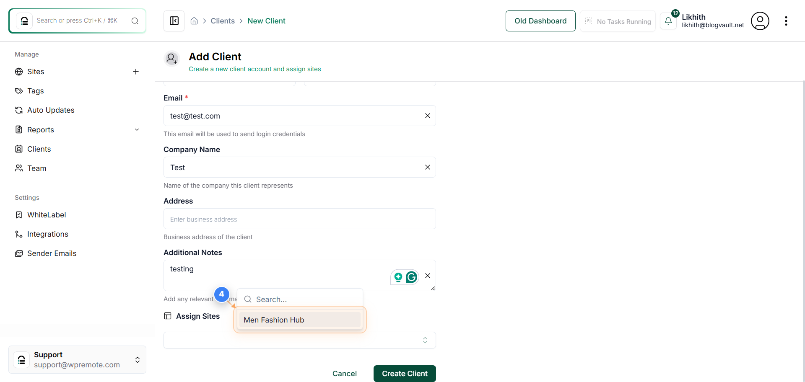Select the Tags icon in the sidebar
805x382 pixels.
(x=18, y=91)
